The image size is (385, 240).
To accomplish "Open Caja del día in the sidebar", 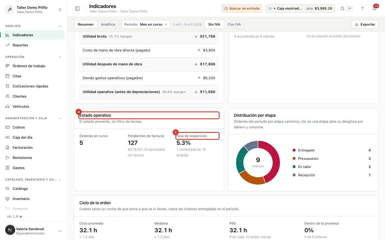I will point(33,137).
